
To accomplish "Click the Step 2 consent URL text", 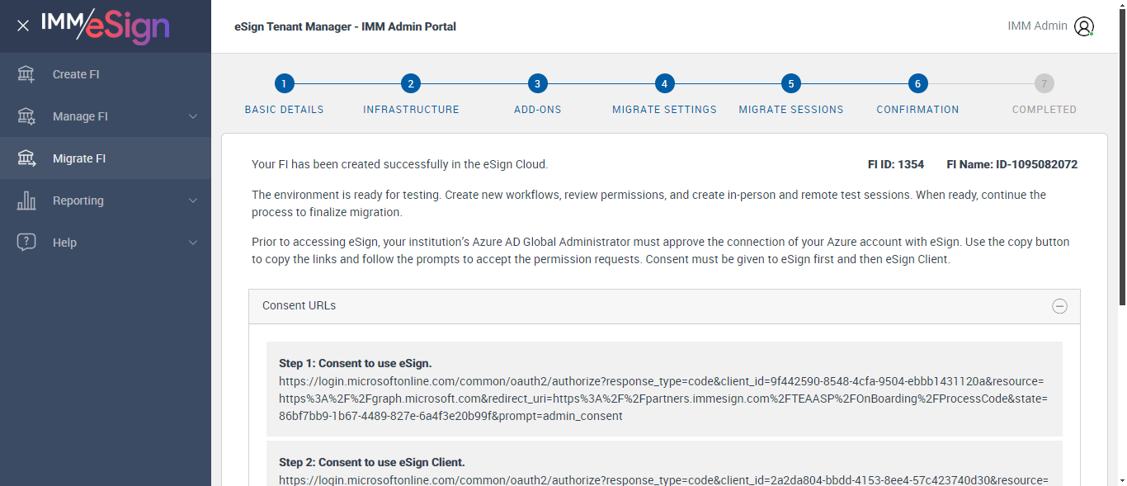I will tap(663, 479).
